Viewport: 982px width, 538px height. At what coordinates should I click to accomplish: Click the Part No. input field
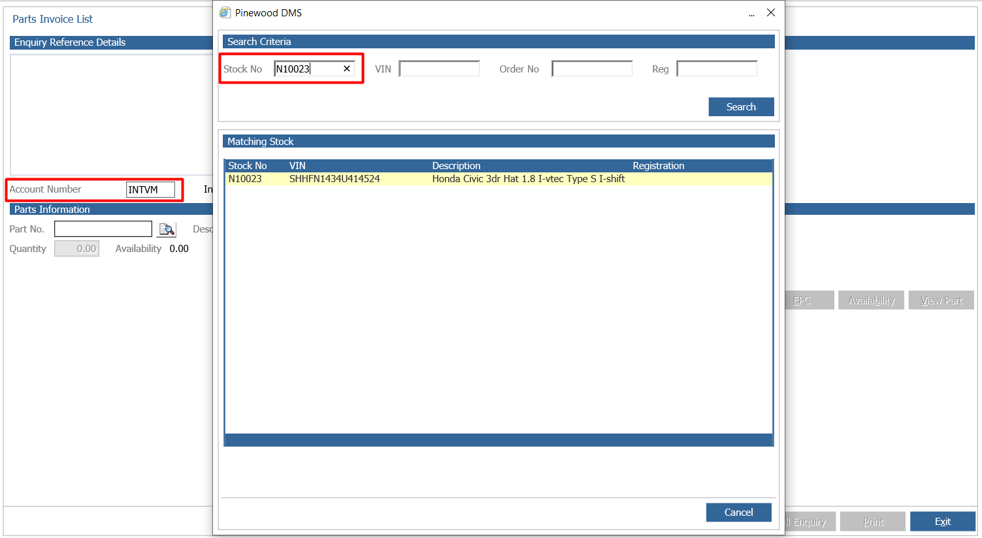point(103,229)
